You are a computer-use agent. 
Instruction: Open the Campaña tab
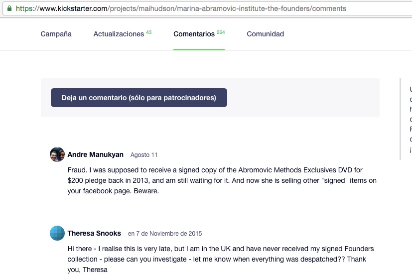point(56,34)
